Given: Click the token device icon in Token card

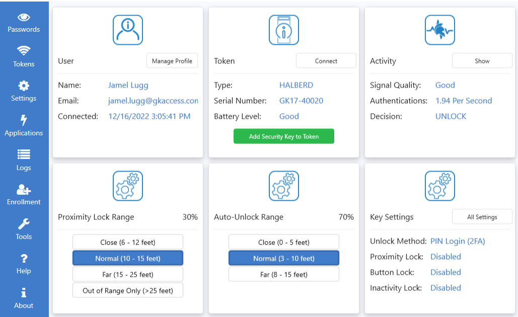Looking at the screenshot, I should coord(283,30).
